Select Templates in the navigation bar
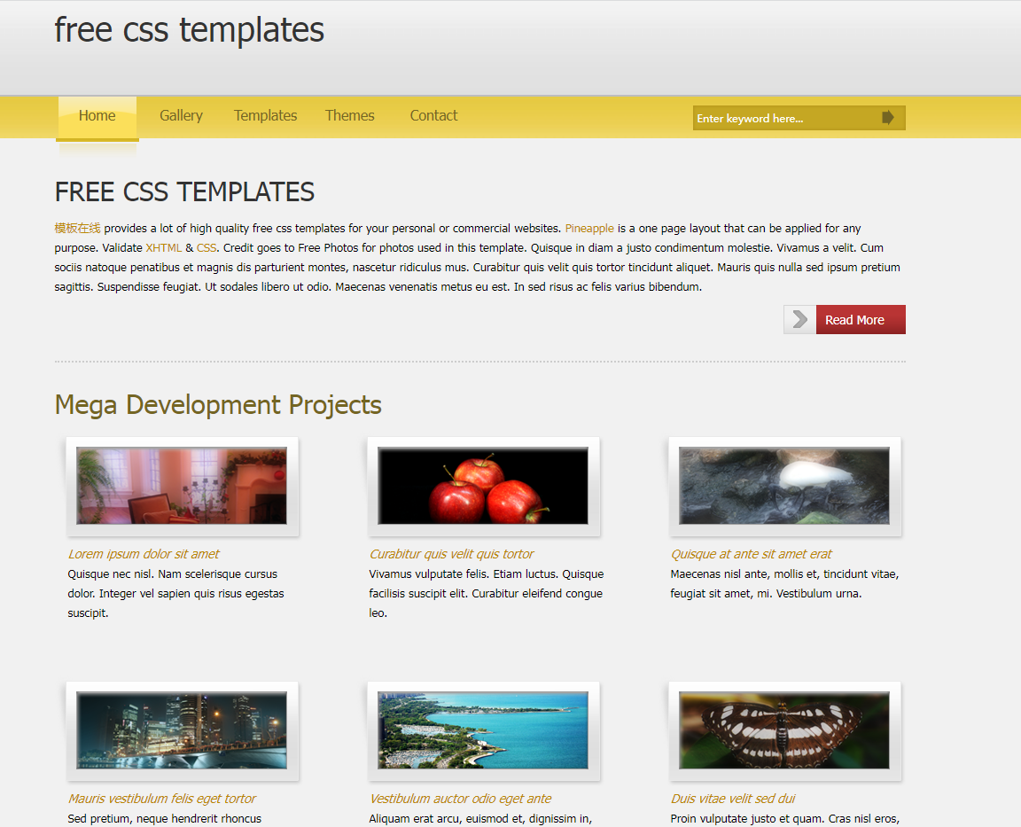 [x=265, y=116]
